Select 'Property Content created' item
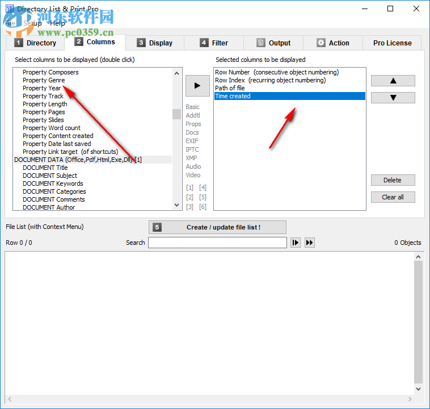 click(x=58, y=136)
